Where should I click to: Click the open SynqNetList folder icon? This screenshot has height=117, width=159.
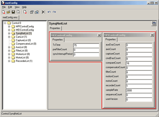(x=13, y=33)
